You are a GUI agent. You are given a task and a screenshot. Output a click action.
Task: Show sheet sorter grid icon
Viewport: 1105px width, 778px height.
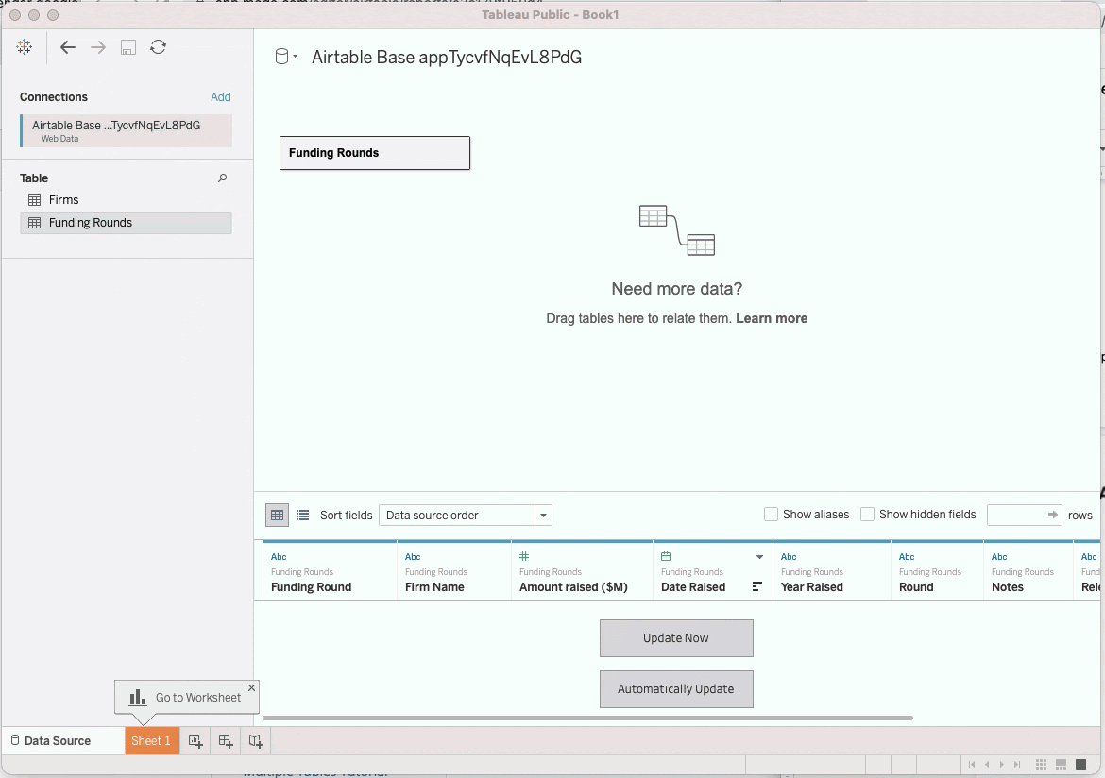pyautogui.click(x=1041, y=765)
